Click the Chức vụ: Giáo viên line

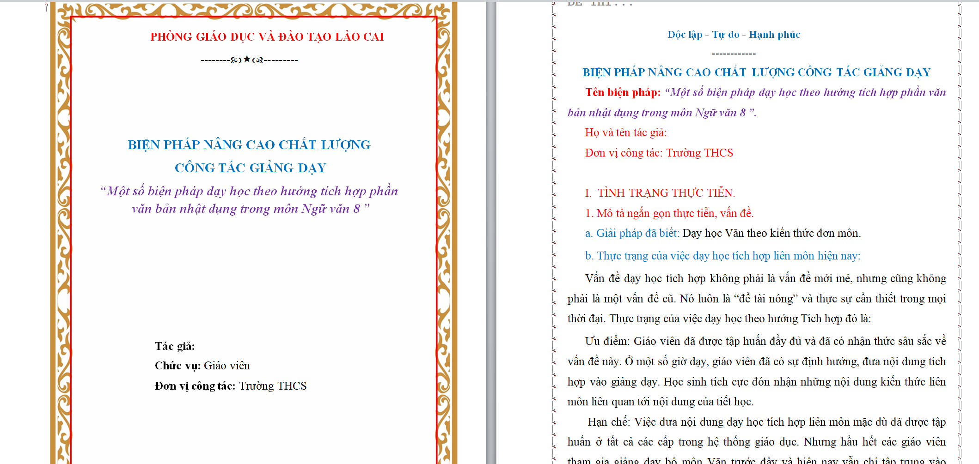tap(202, 366)
